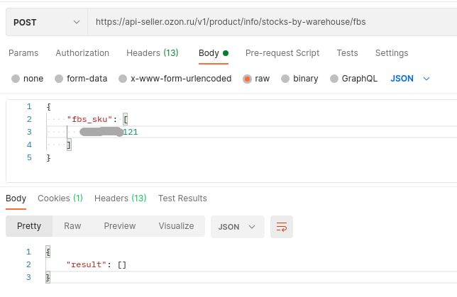457x297 pixels.
Task: Click the "fbs_sku" key in request body
Action: [x=89, y=119]
